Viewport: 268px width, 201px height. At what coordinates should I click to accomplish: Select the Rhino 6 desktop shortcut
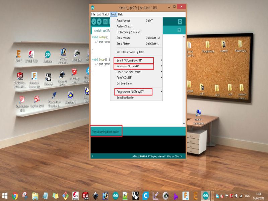click(x=48, y=79)
